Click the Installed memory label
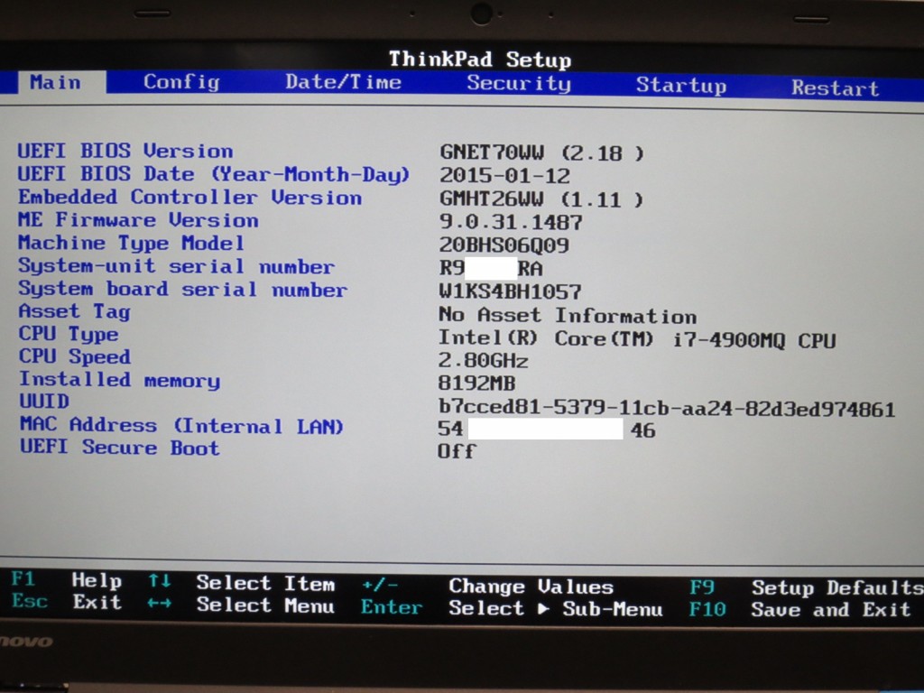Image resolution: width=924 pixels, height=693 pixels. [120, 380]
